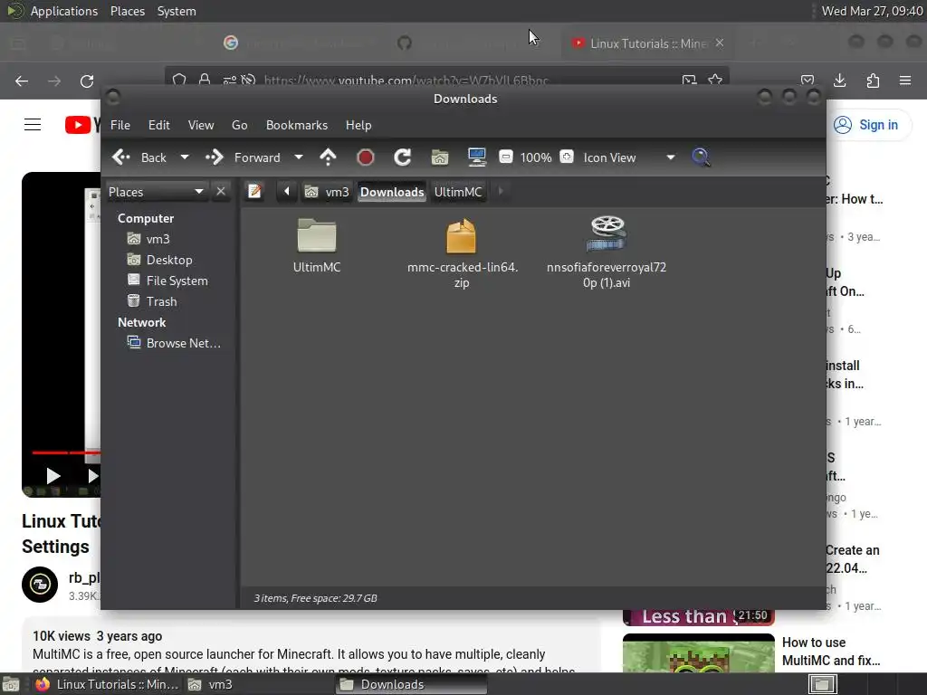
Task: Open the YouTube hamburger guide menu
Action: [x=33, y=125]
